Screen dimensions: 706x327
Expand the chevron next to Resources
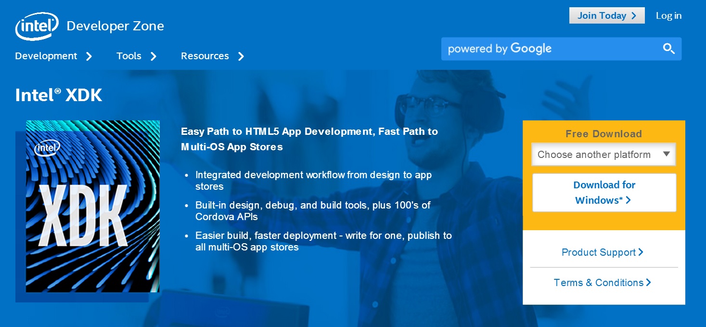click(x=241, y=56)
